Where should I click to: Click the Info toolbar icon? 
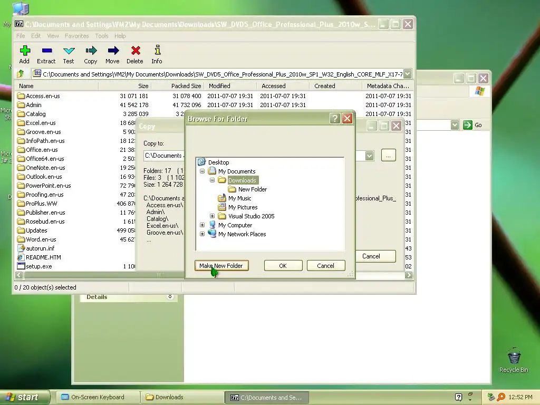pos(157,50)
